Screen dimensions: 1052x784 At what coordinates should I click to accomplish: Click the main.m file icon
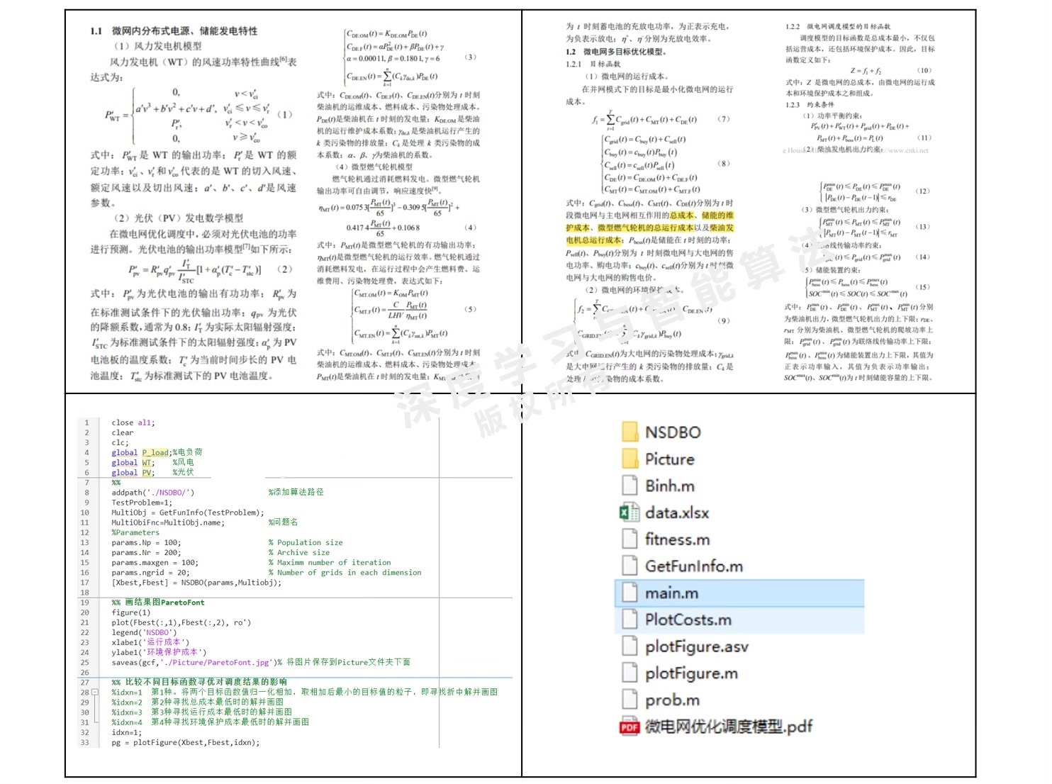(629, 593)
